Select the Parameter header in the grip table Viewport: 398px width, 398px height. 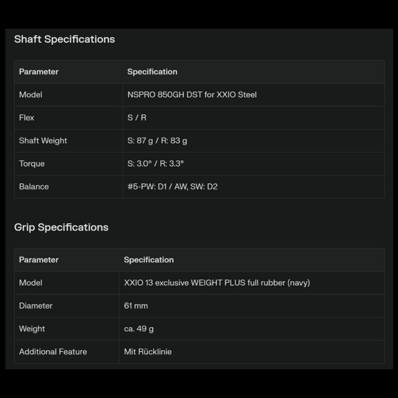[39, 259]
